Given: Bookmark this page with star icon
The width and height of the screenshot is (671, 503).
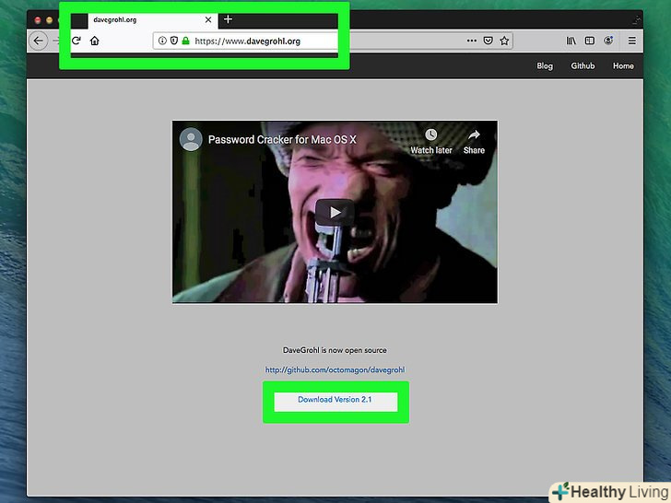Looking at the screenshot, I should [504, 41].
